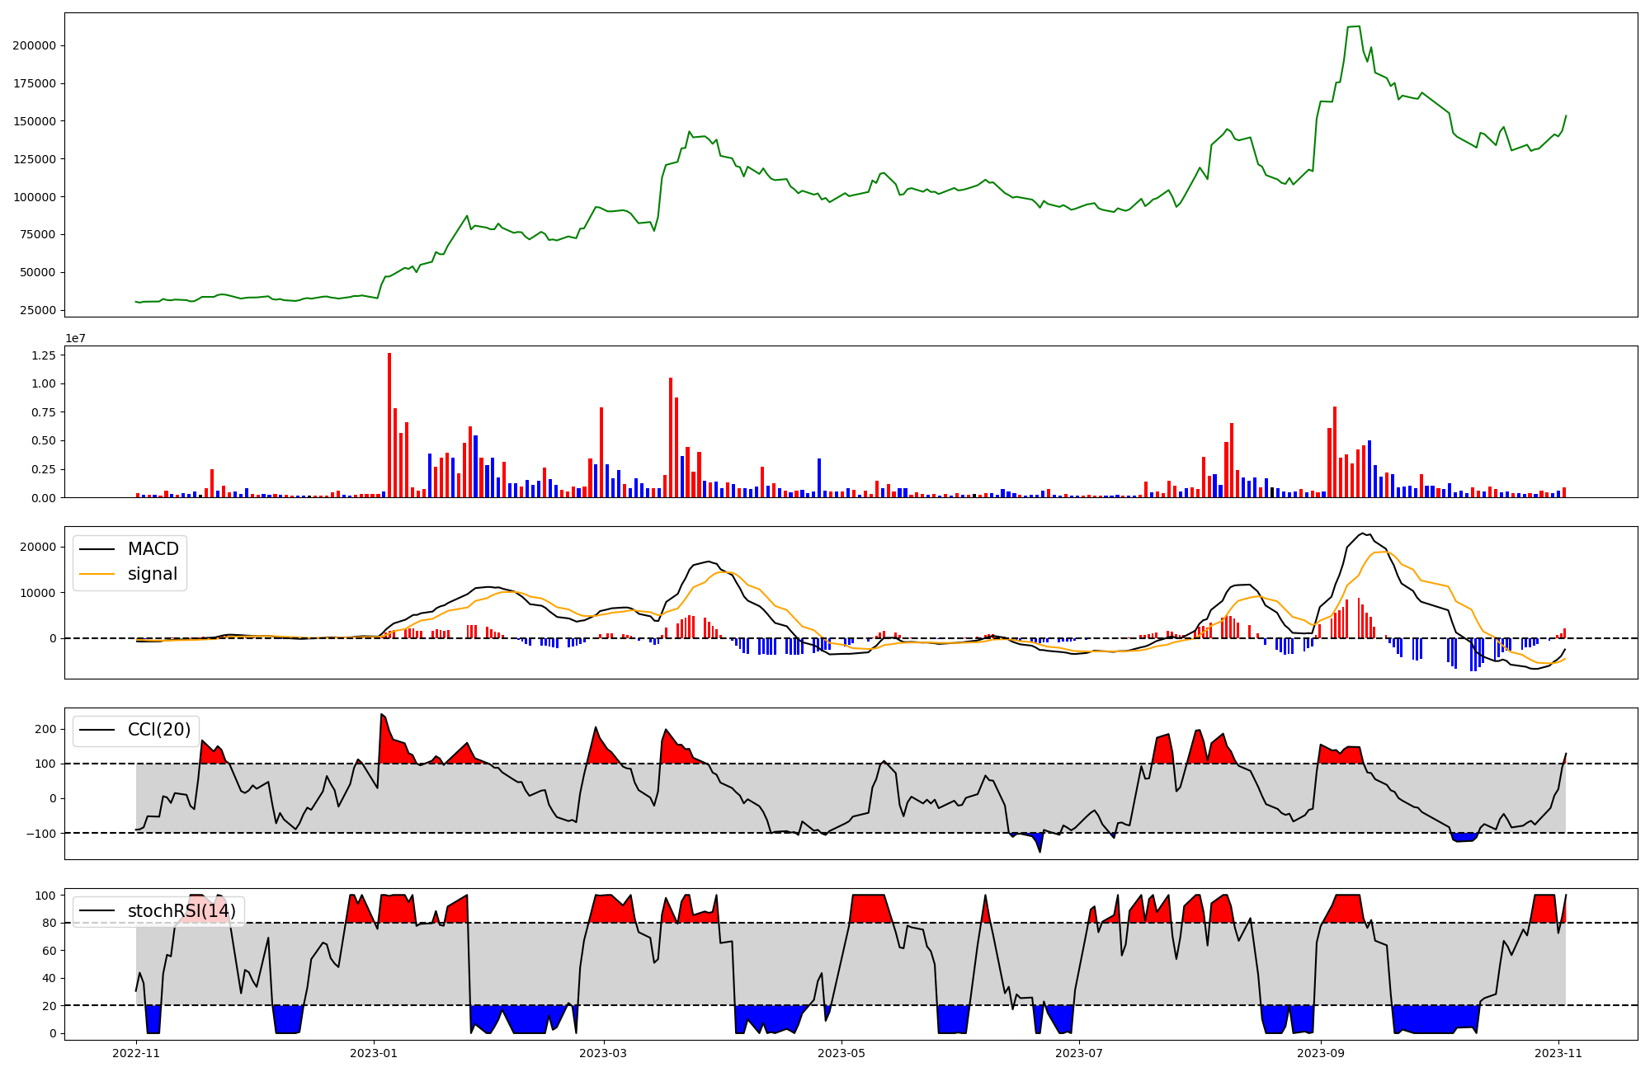The width and height of the screenshot is (1650, 1072).
Task: Click the 2023-09 x-axis date label
Action: pyautogui.click(x=1321, y=1053)
